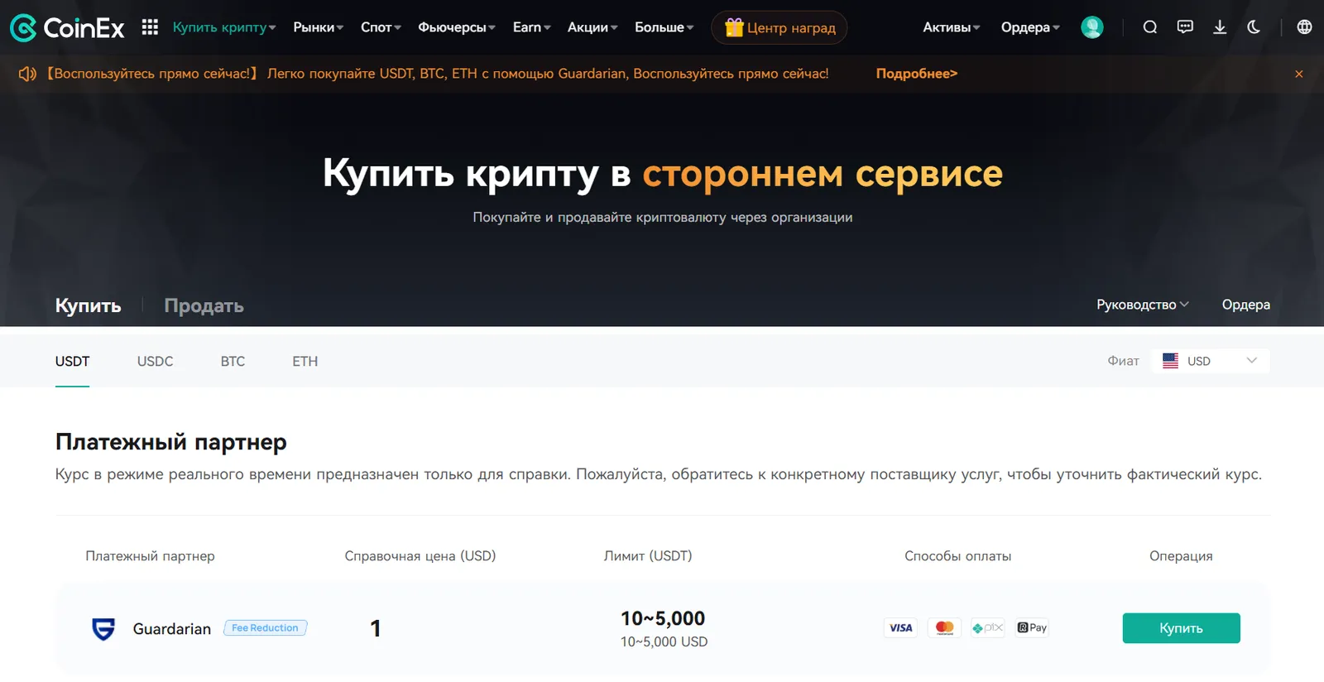Open the apps grid menu icon

coord(150,27)
